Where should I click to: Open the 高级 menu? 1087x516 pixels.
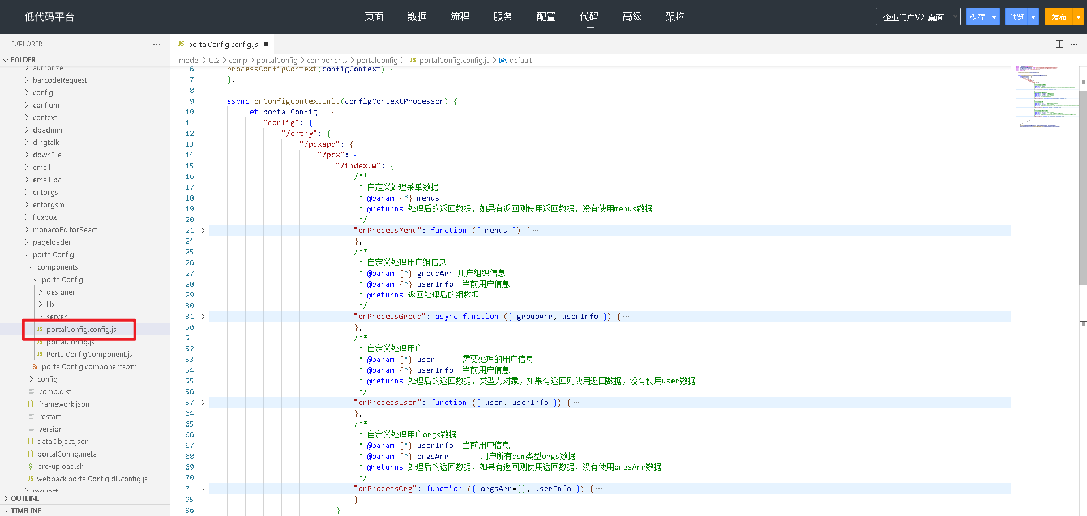(x=632, y=17)
